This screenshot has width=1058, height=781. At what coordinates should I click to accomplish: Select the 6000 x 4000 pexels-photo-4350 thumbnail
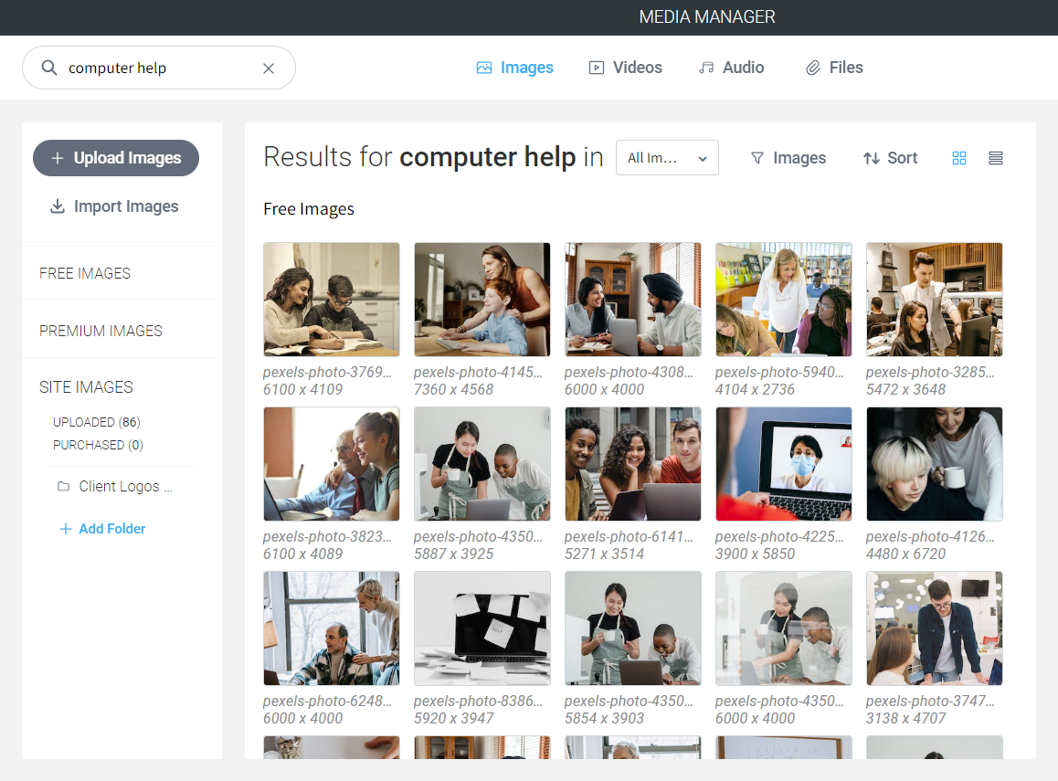click(783, 628)
